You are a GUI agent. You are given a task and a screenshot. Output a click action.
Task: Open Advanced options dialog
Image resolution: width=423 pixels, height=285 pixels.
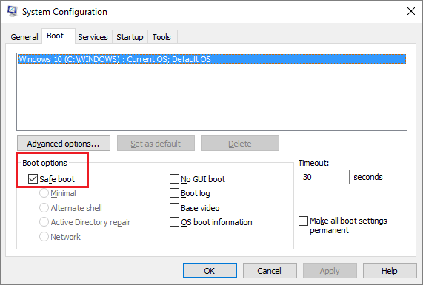64,143
